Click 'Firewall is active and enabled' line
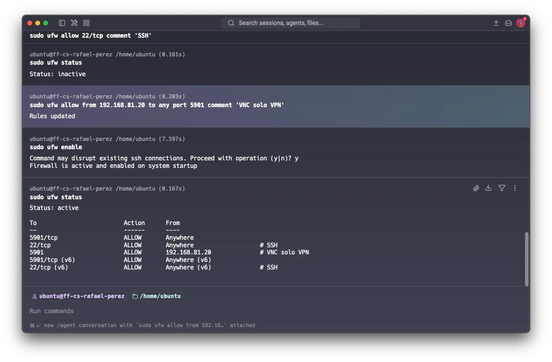552x362 pixels. pyautogui.click(x=113, y=166)
